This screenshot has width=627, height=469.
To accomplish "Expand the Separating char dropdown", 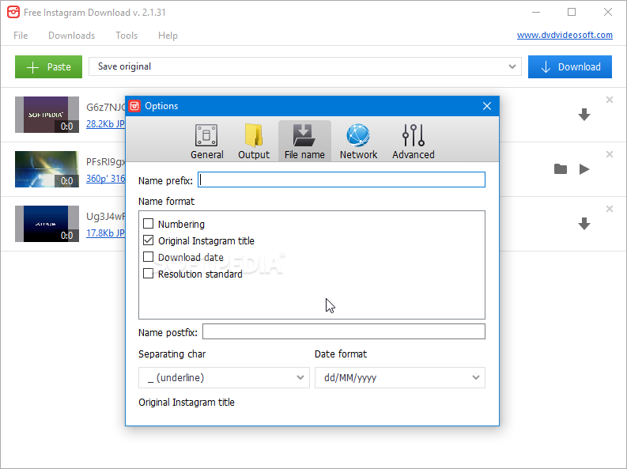I will [x=224, y=377].
